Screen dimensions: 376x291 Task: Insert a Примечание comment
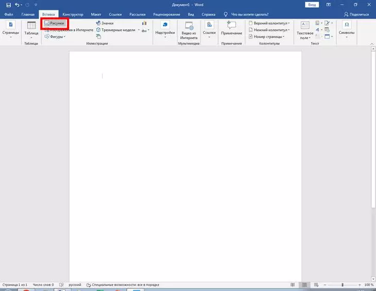[x=231, y=28]
